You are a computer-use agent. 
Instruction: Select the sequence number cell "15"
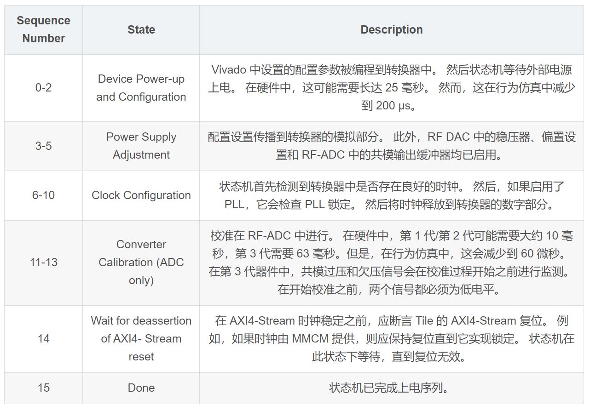point(44,388)
